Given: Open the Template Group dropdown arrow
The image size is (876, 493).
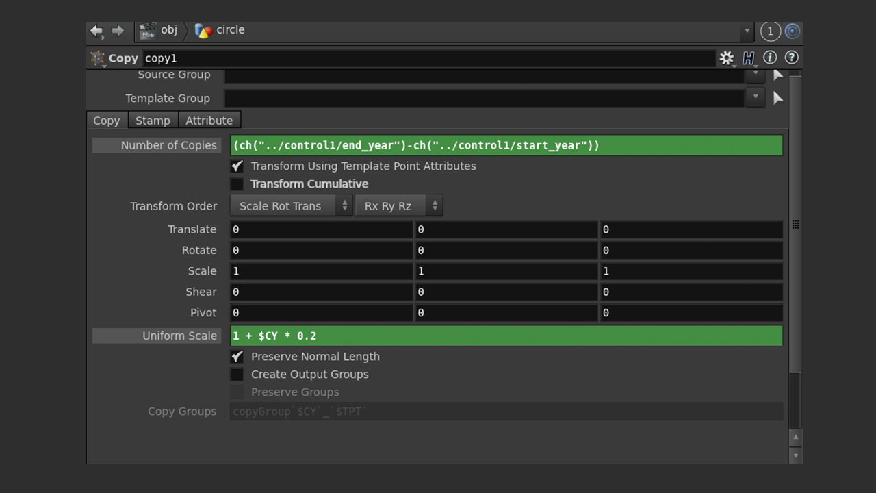Looking at the screenshot, I should pos(755,98).
